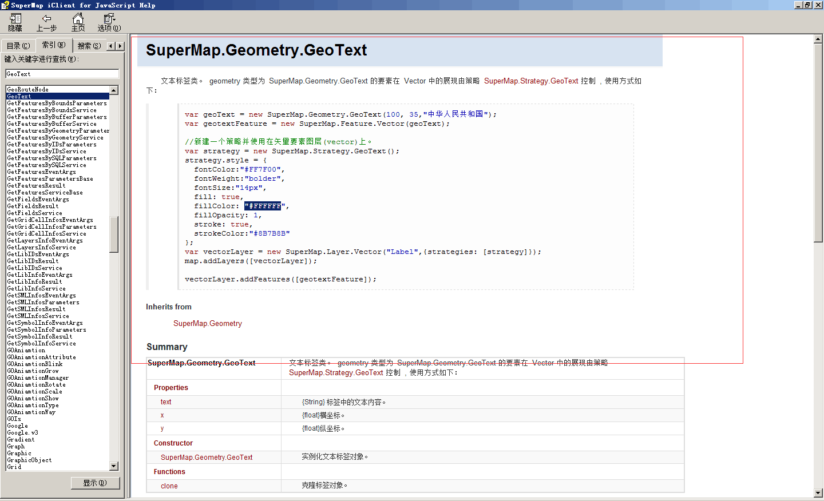Select Grid in the index list
Viewport: 824px width, 501px height.
pos(14,467)
